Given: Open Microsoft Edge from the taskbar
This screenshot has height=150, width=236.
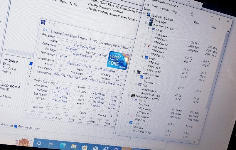Looking at the screenshot, I should tap(63, 145).
